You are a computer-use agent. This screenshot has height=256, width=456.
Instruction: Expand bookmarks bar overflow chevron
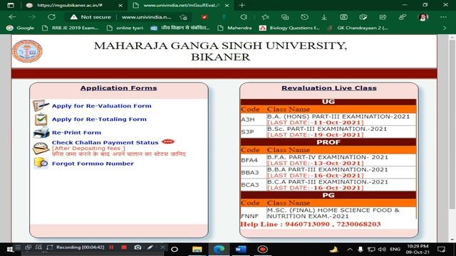tap(445, 28)
